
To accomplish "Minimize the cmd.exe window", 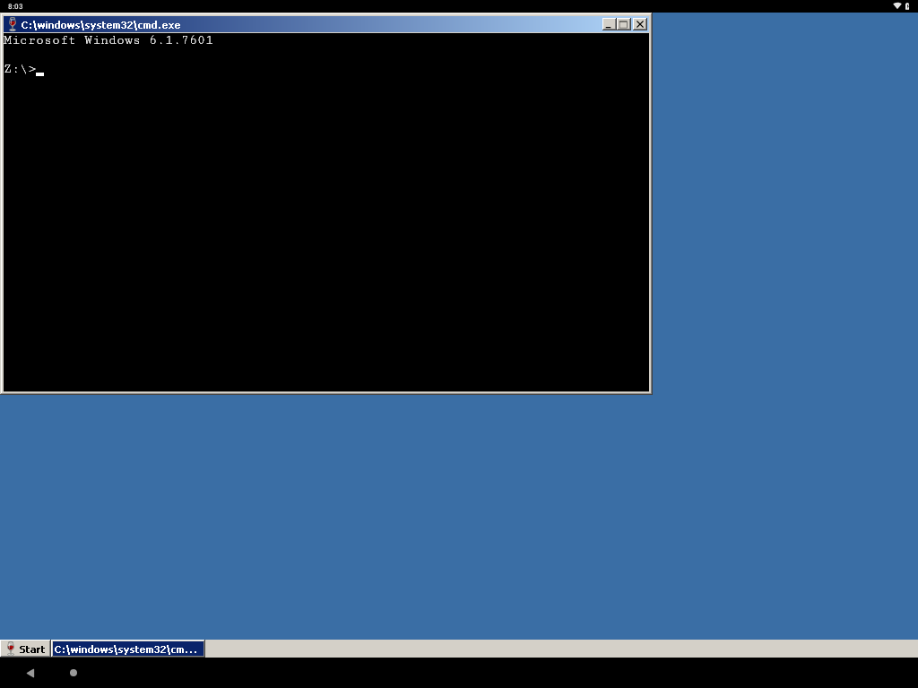I will [x=609, y=24].
